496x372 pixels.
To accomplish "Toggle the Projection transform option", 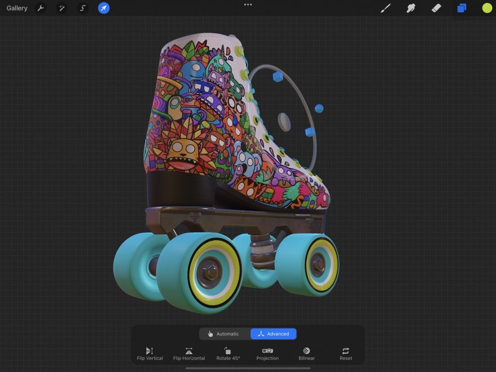I will click(x=267, y=353).
